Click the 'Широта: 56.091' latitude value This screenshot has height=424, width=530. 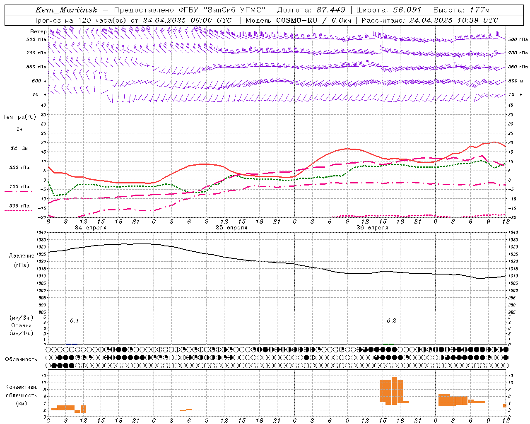(389, 10)
